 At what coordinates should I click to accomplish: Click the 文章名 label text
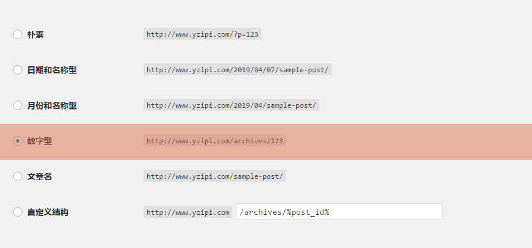[x=40, y=176]
